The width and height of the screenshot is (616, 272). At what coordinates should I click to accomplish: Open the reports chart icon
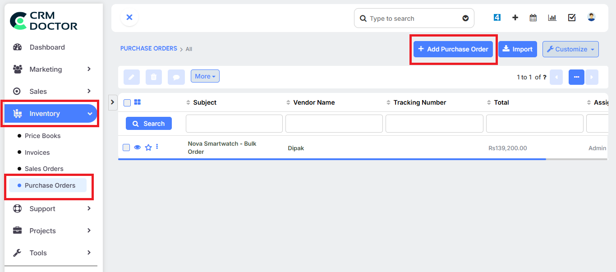552,18
